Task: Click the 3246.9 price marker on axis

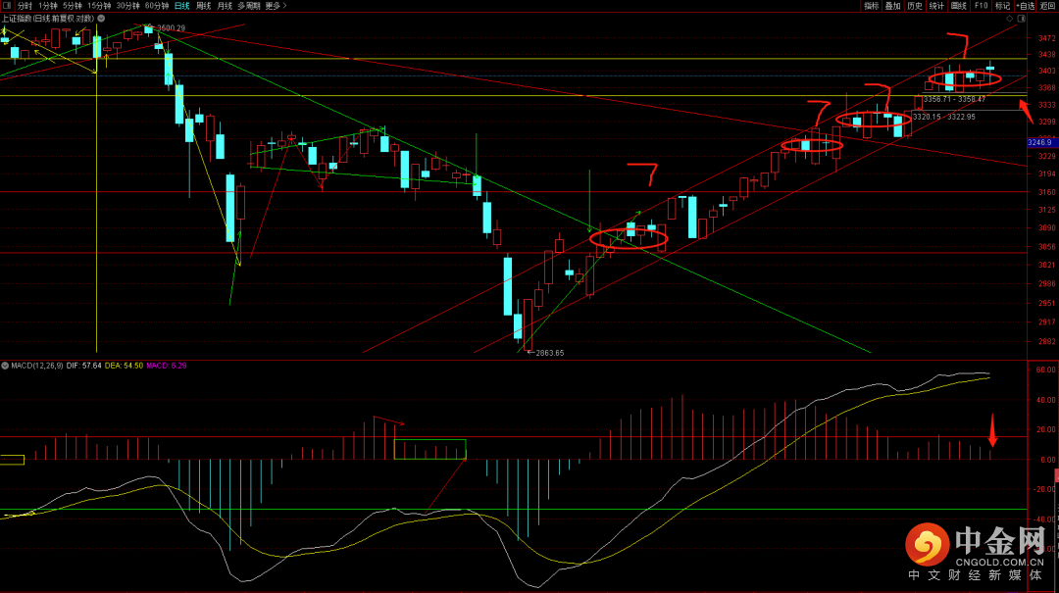Action: (1040, 142)
